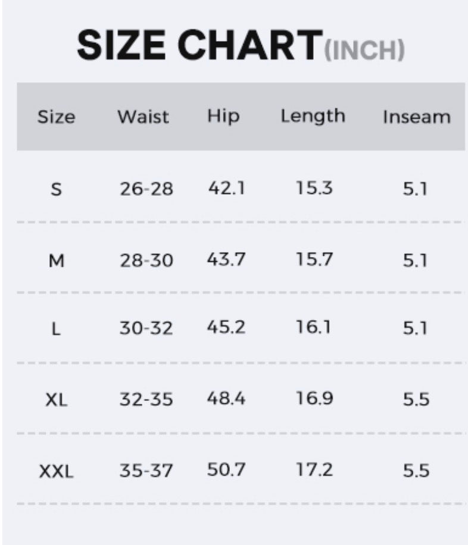Click hip value 43.7
The image size is (468, 545).
[226, 259]
